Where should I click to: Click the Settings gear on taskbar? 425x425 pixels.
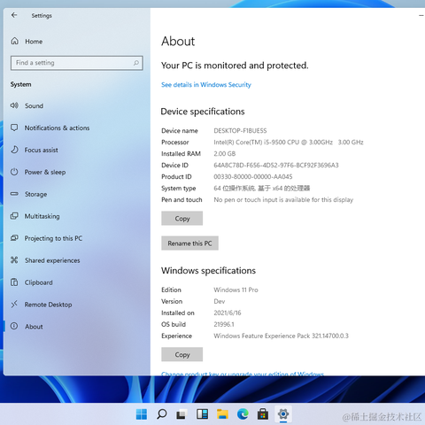(283, 414)
